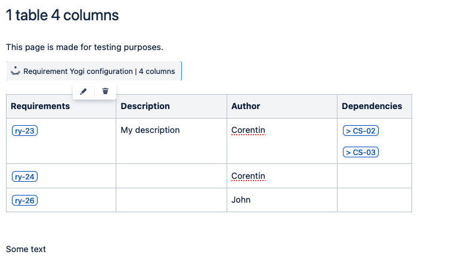
Task: Click the 'My description' table cell
Action: 150,130
